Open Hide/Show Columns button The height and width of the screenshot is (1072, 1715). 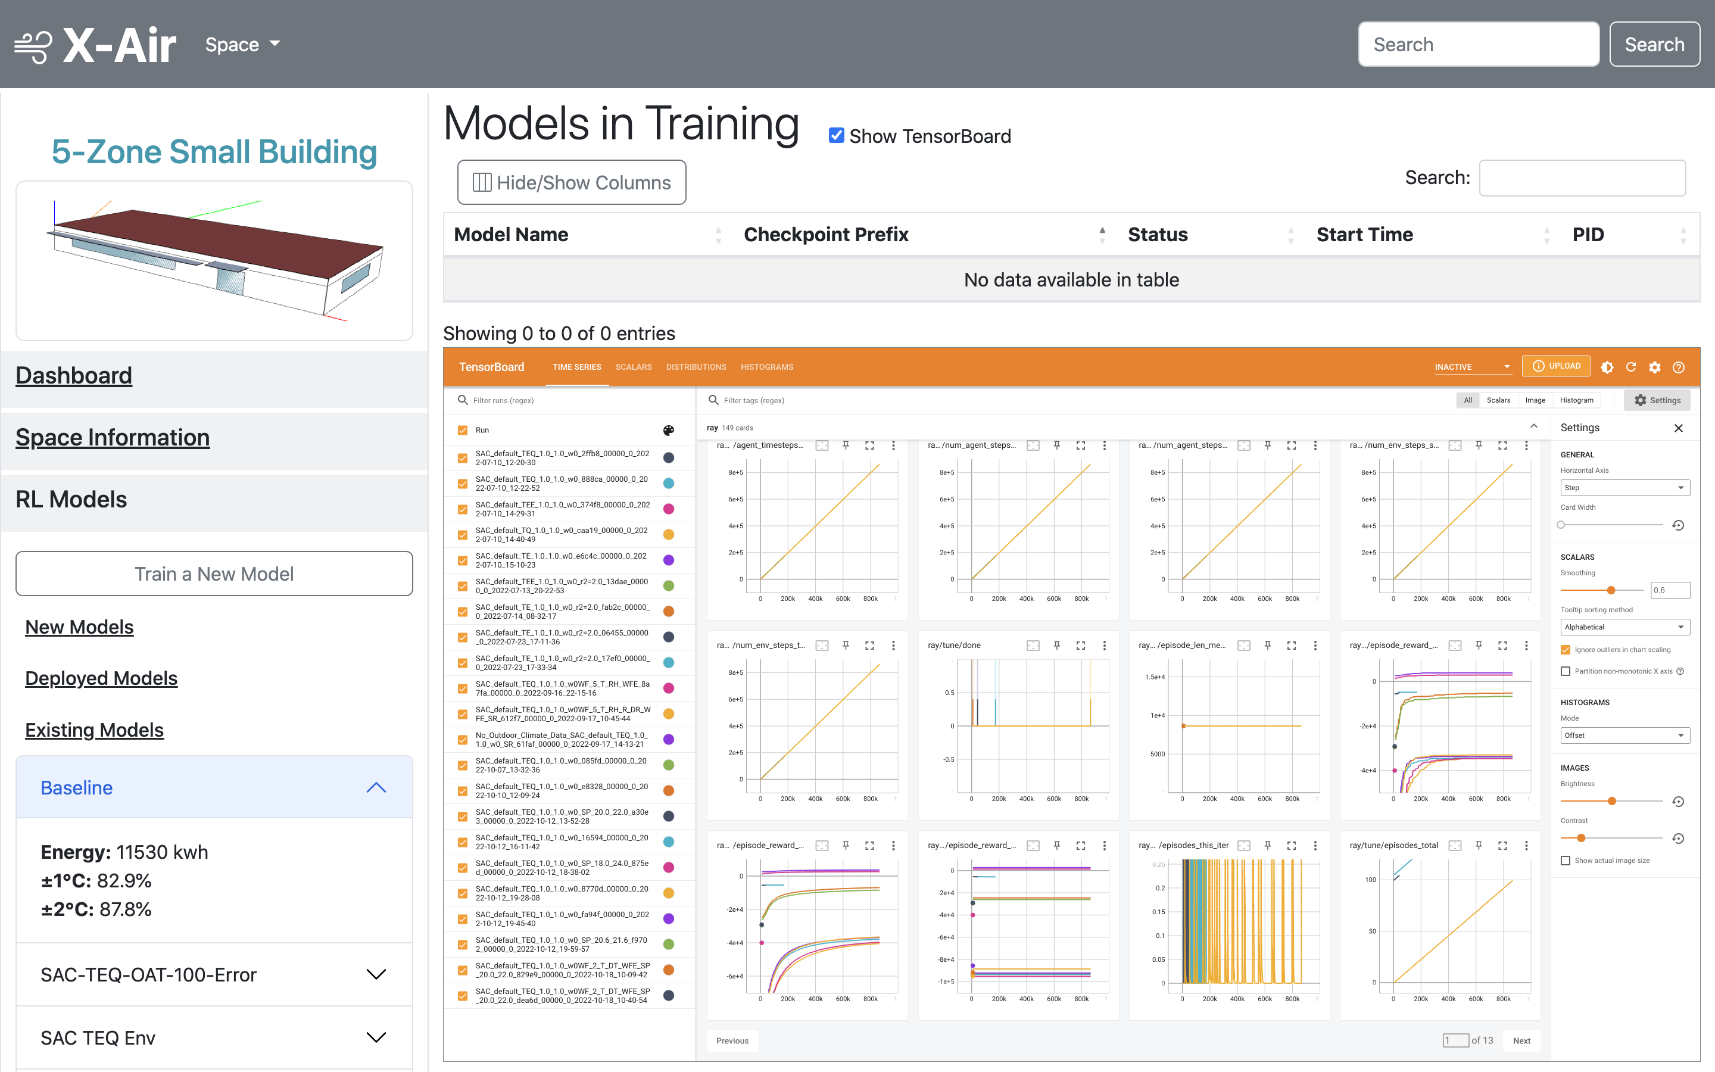[571, 183]
